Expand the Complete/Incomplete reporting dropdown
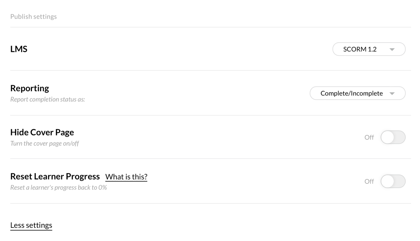The height and width of the screenshot is (241, 420). 357,93
